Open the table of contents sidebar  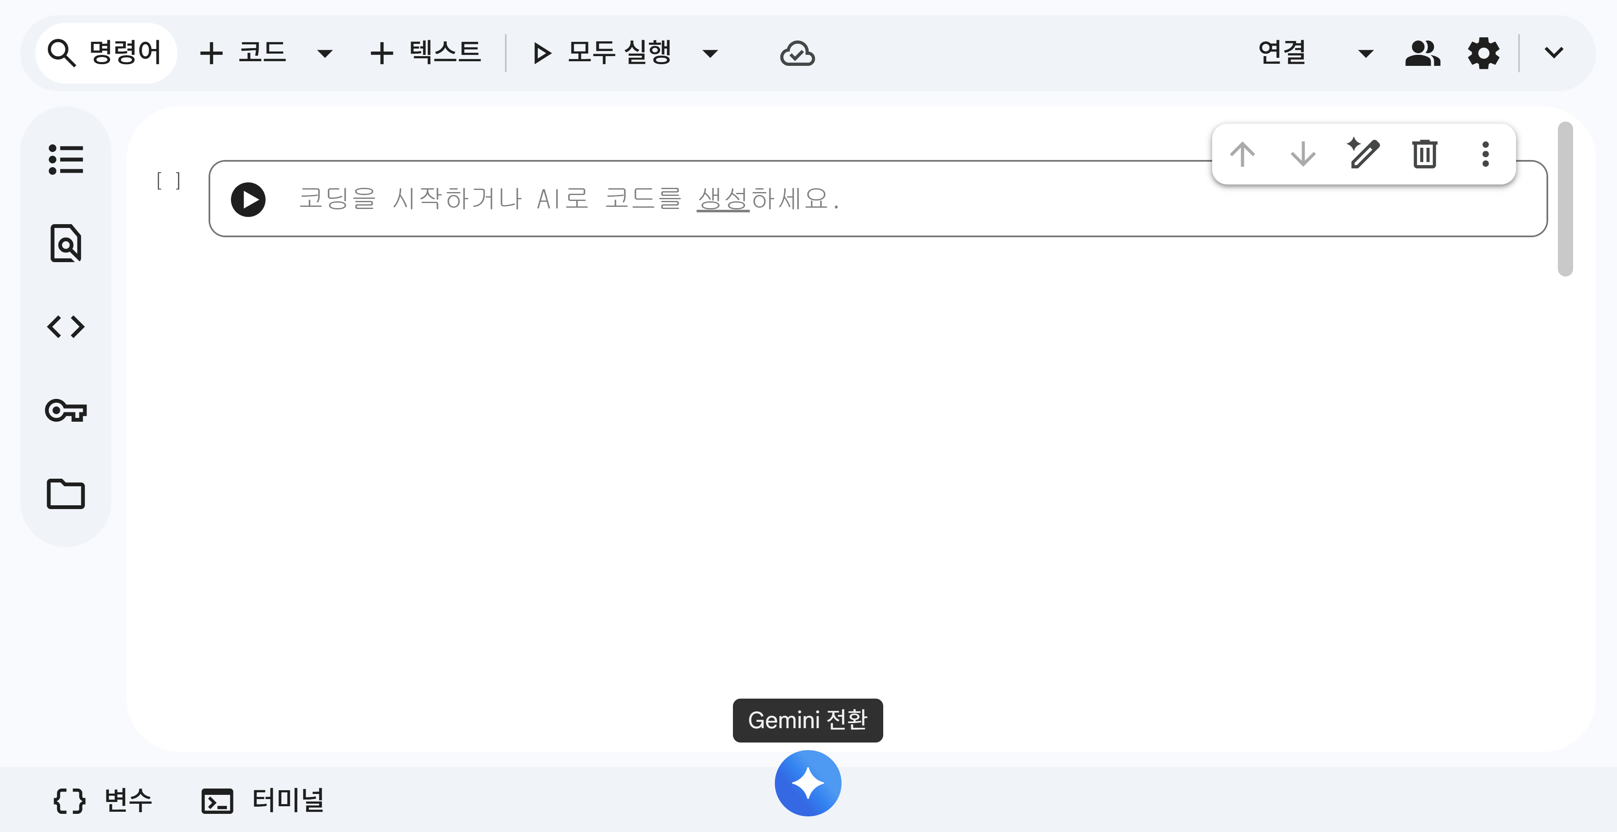pos(65,160)
